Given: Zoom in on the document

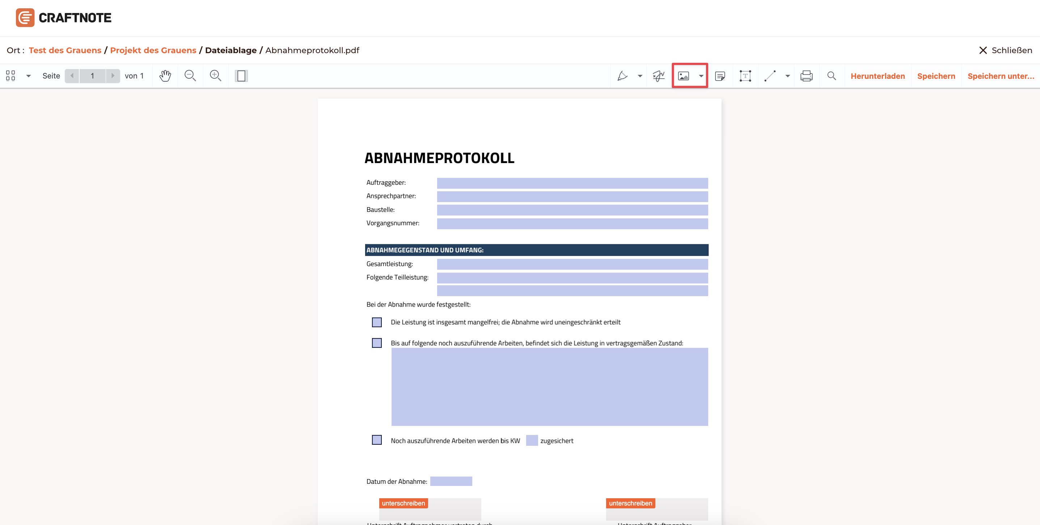Looking at the screenshot, I should click(216, 76).
